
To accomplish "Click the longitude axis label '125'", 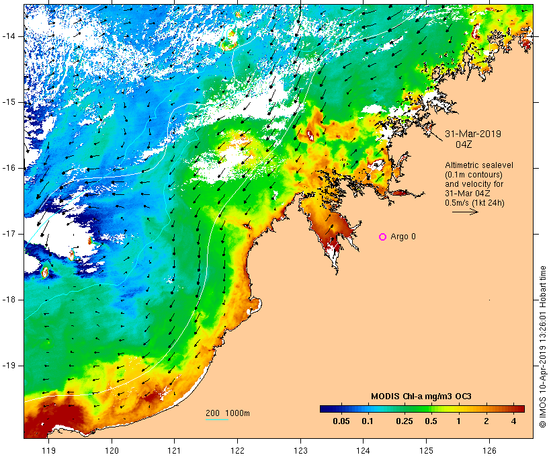I will click(427, 450).
